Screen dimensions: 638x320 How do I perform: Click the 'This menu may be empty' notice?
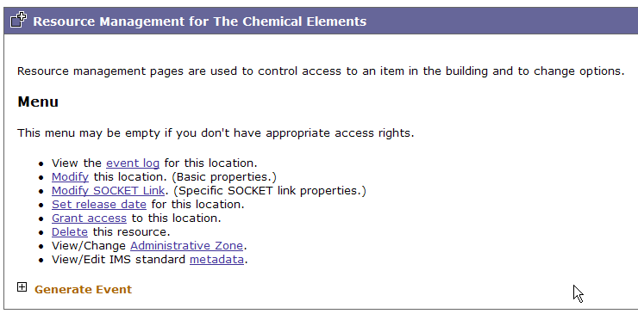pos(216,133)
